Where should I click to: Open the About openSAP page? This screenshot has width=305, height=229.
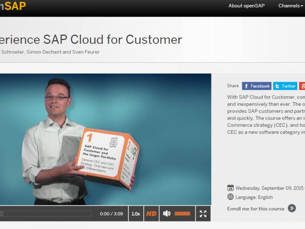[247, 6]
